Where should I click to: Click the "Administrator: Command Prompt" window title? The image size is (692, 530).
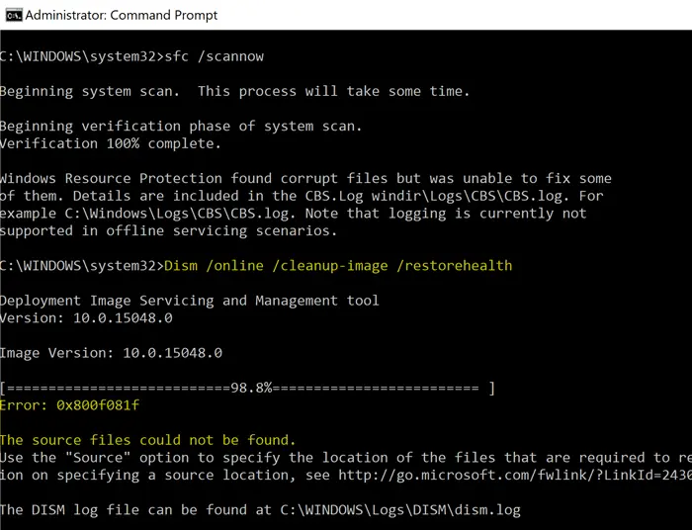coord(121,15)
